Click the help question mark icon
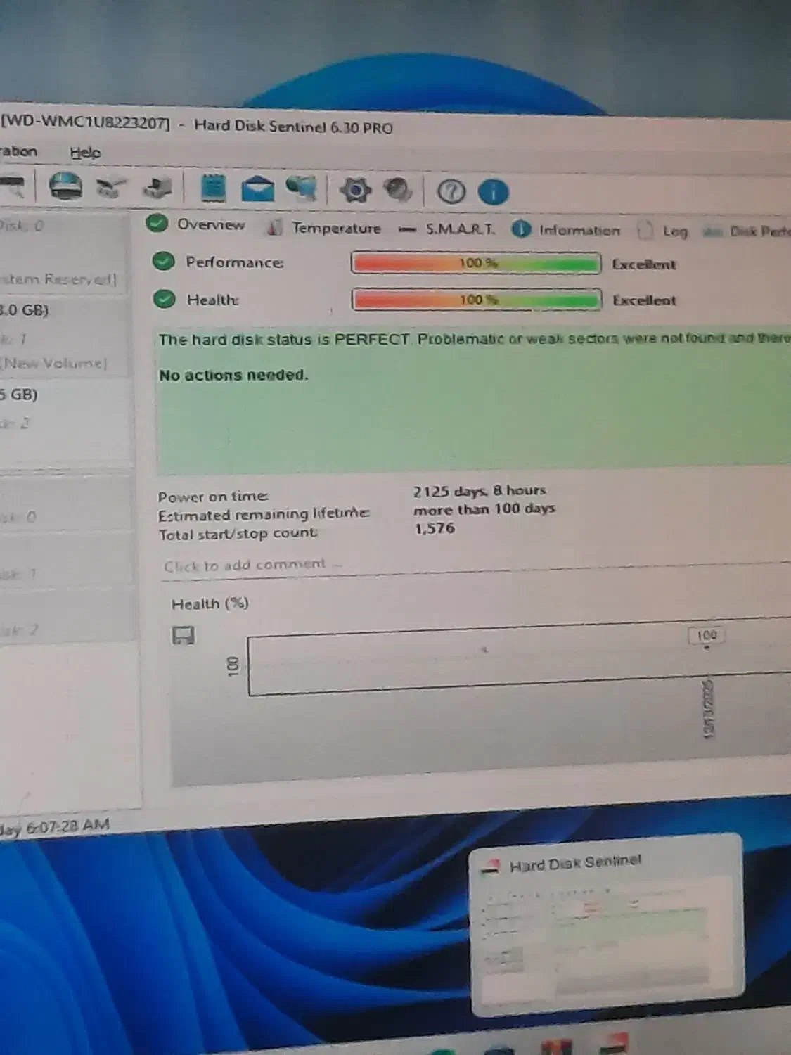Image resolution: width=791 pixels, height=1055 pixels. click(x=451, y=191)
